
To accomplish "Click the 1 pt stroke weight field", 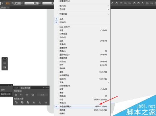I will [x=17, y=3].
